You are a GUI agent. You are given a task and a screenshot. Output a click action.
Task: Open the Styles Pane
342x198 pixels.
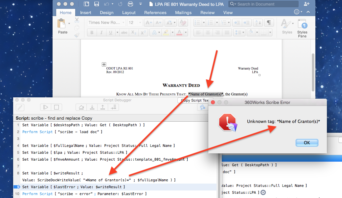pyautogui.click(x=302, y=28)
